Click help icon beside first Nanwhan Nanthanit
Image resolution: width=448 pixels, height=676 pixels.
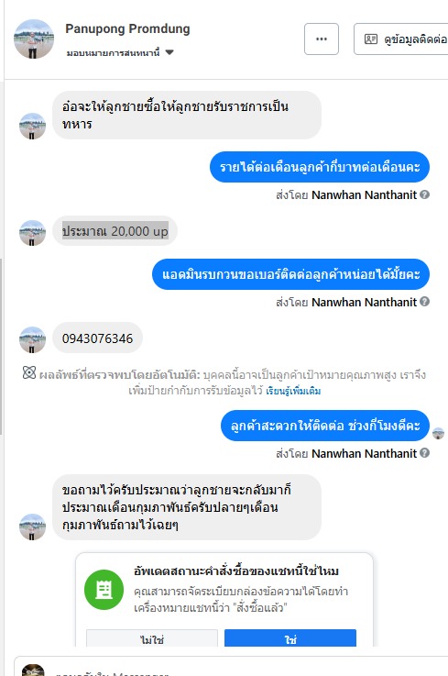click(x=425, y=194)
